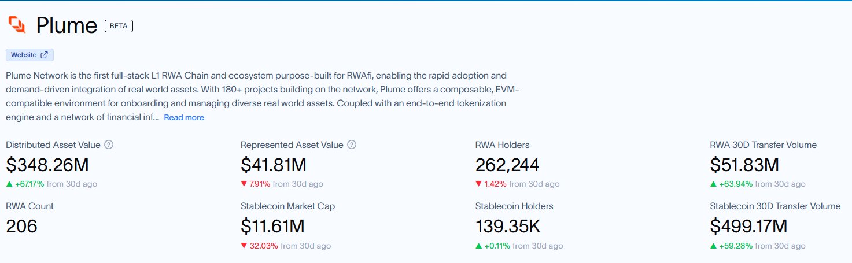This screenshot has height=263, width=852.
Task: Click green up arrow by +63.94%
Action: pyautogui.click(x=713, y=184)
